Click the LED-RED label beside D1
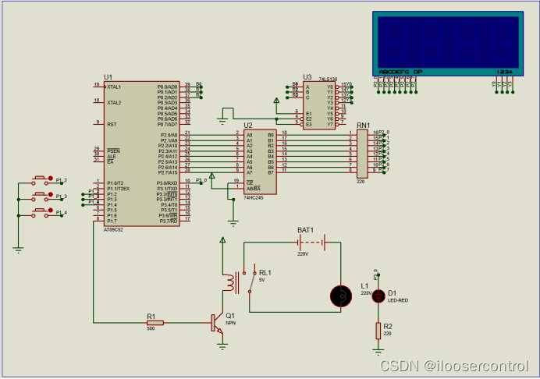540x379 pixels. (x=398, y=300)
